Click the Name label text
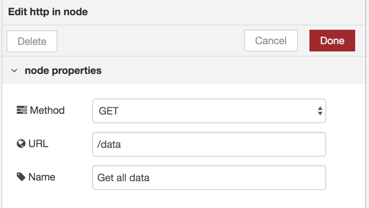The height and width of the screenshot is (208, 369). pyautogui.click(x=42, y=177)
